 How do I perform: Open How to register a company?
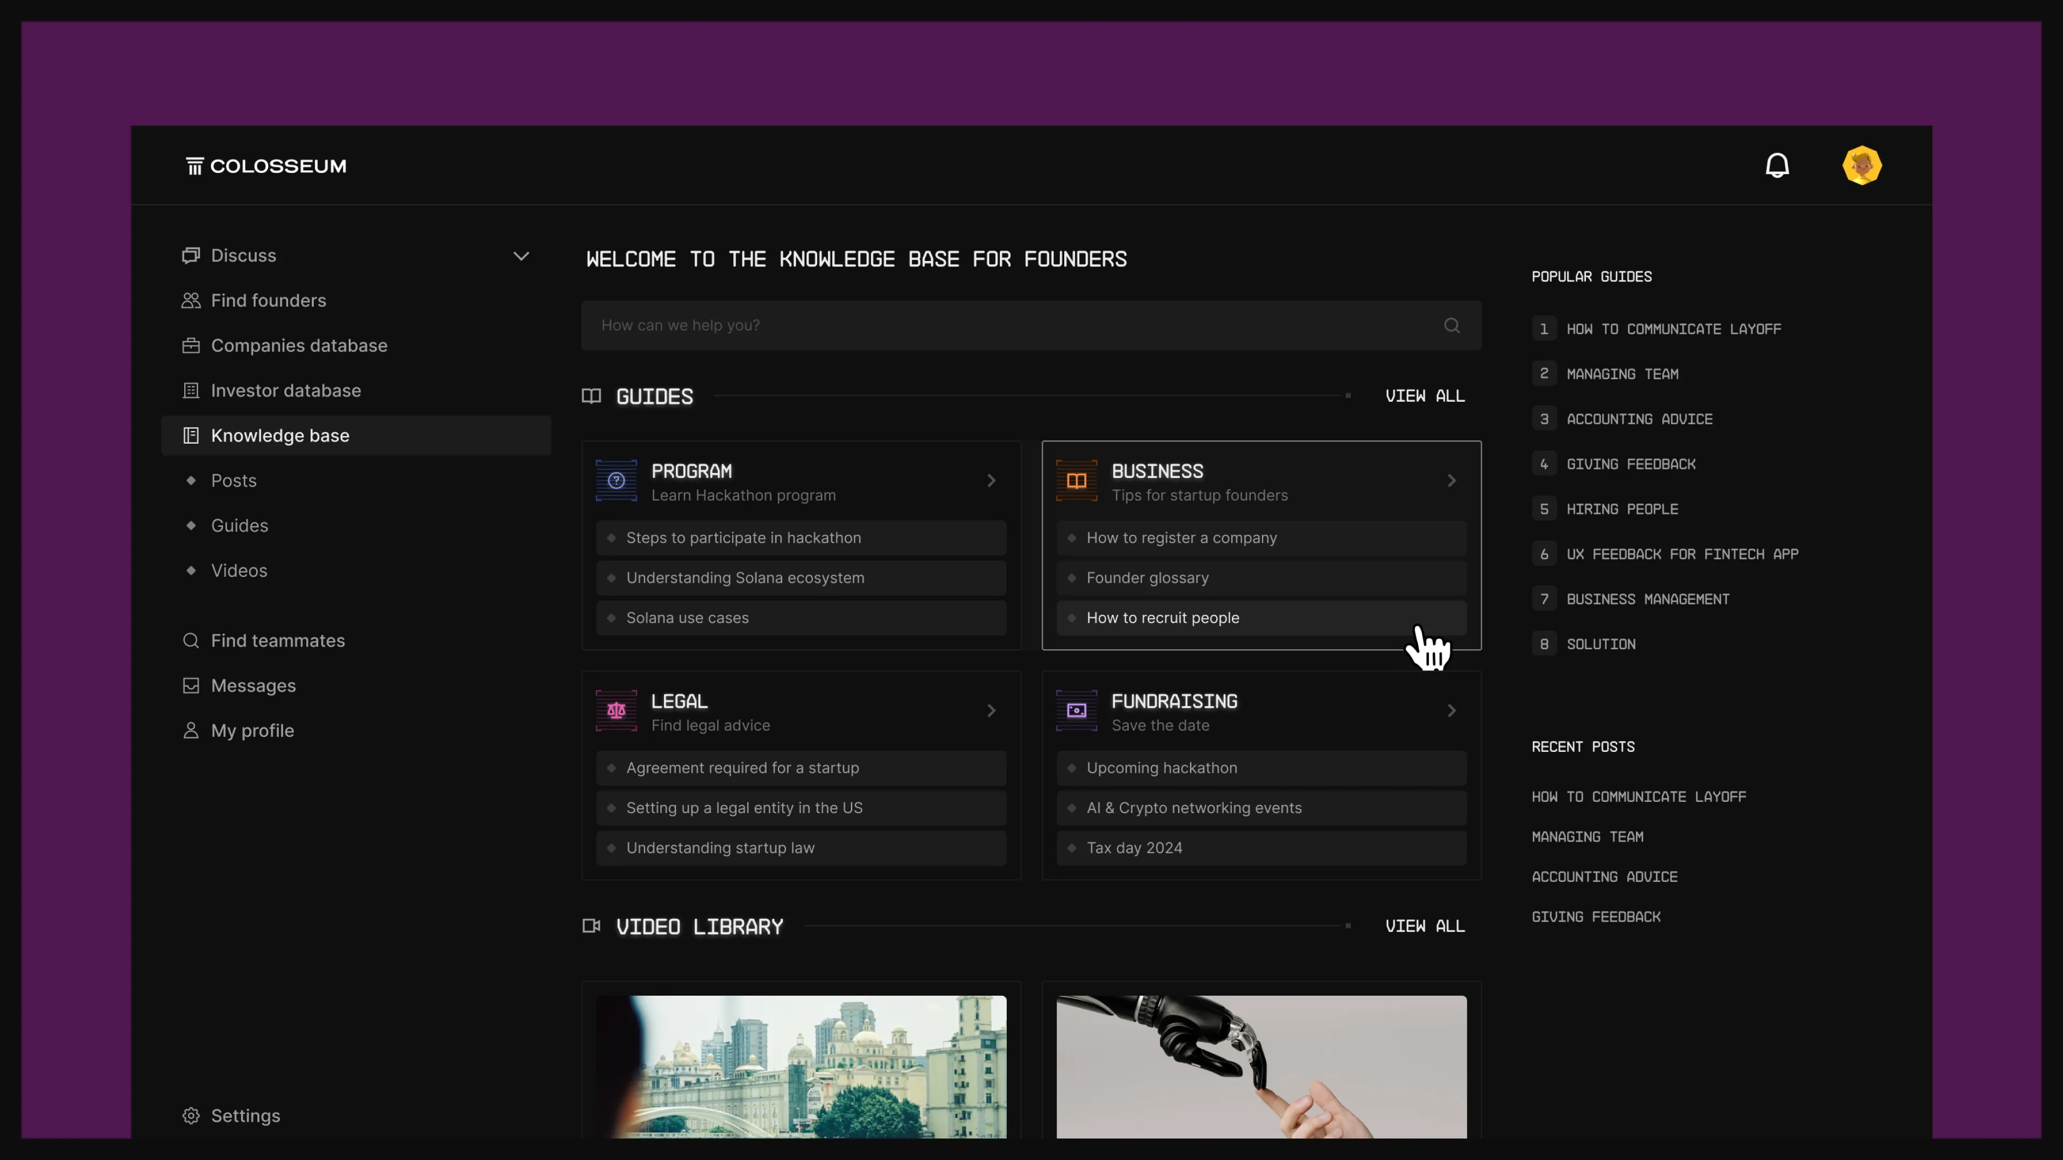pos(1261,538)
